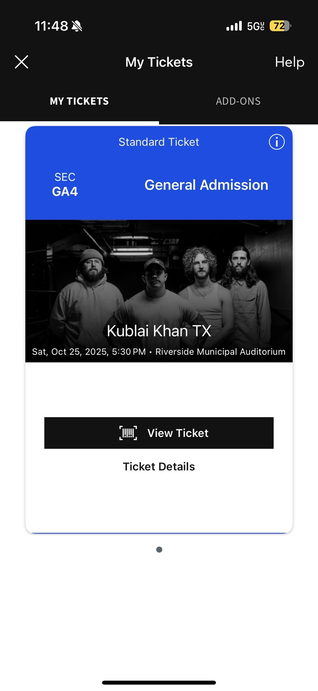
Task: Switch to the ADD-ONS tab
Action: coord(238,101)
